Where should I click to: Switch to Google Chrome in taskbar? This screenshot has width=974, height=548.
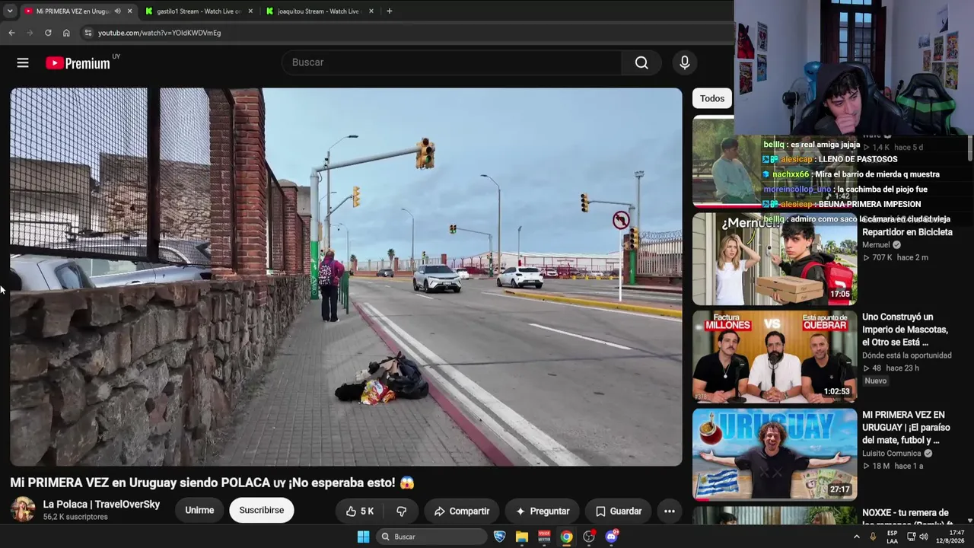pos(567,537)
